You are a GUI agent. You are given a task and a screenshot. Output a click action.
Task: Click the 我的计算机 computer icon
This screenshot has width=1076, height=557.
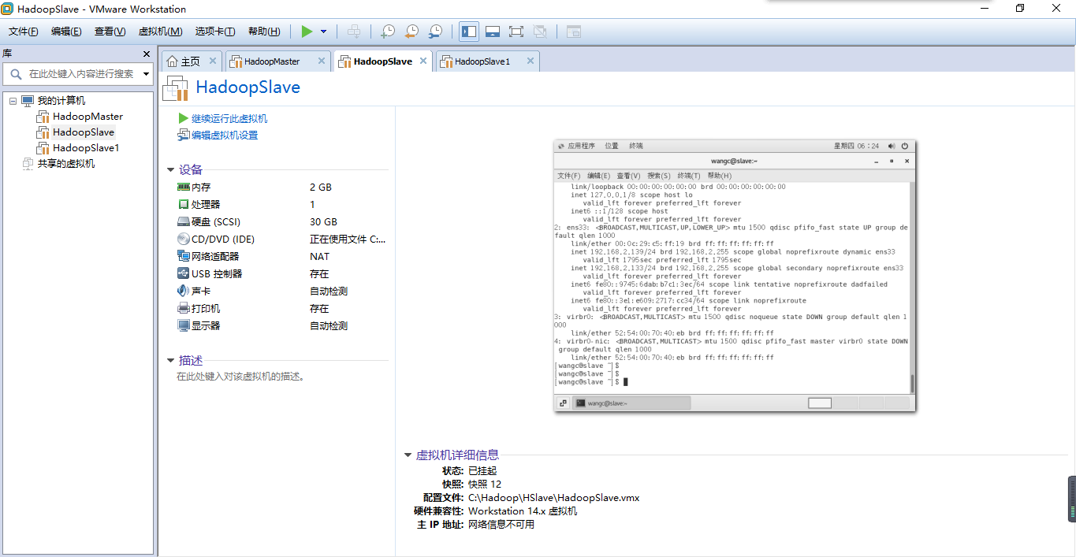[28, 101]
